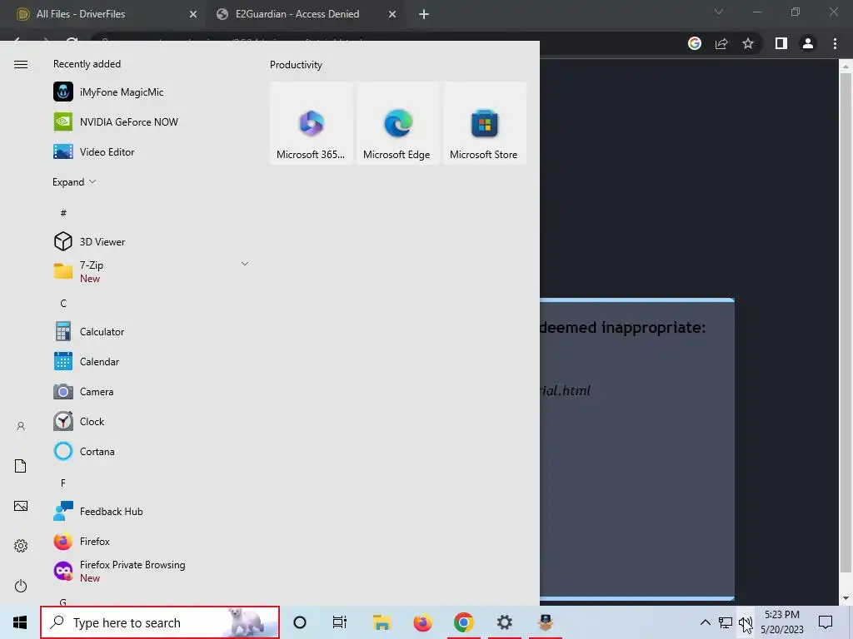Open a new Chrome tab
The width and height of the screenshot is (853, 639).
coord(424,14)
